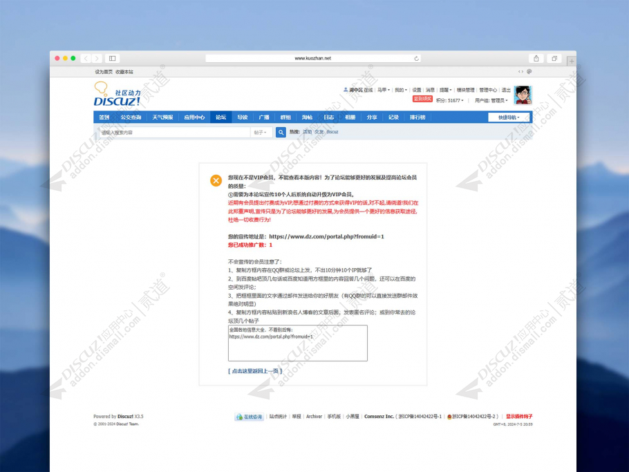The image size is (629, 472).
Task: Click the 点击这里返回上一页 link
Action: [x=255, y=371]
